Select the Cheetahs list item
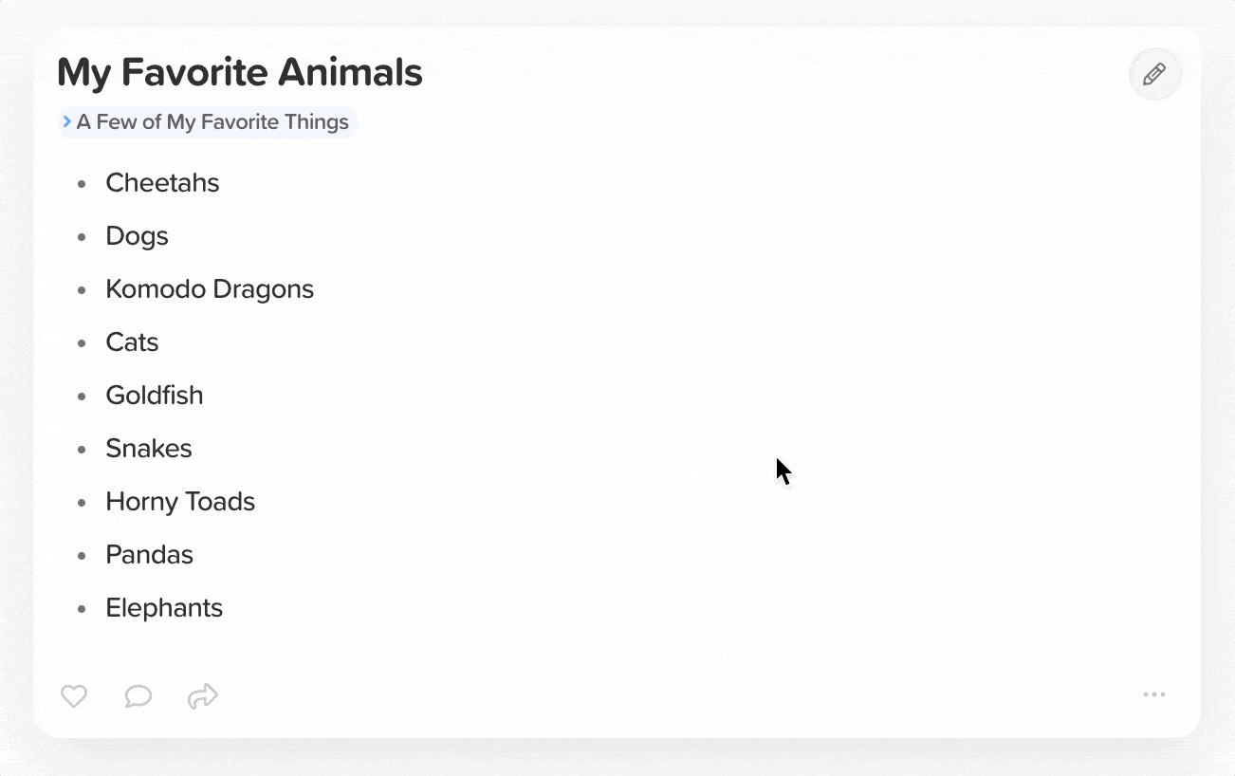Image resolution: width=1235 pixels, height=776 pixels. tap(162, 183)
